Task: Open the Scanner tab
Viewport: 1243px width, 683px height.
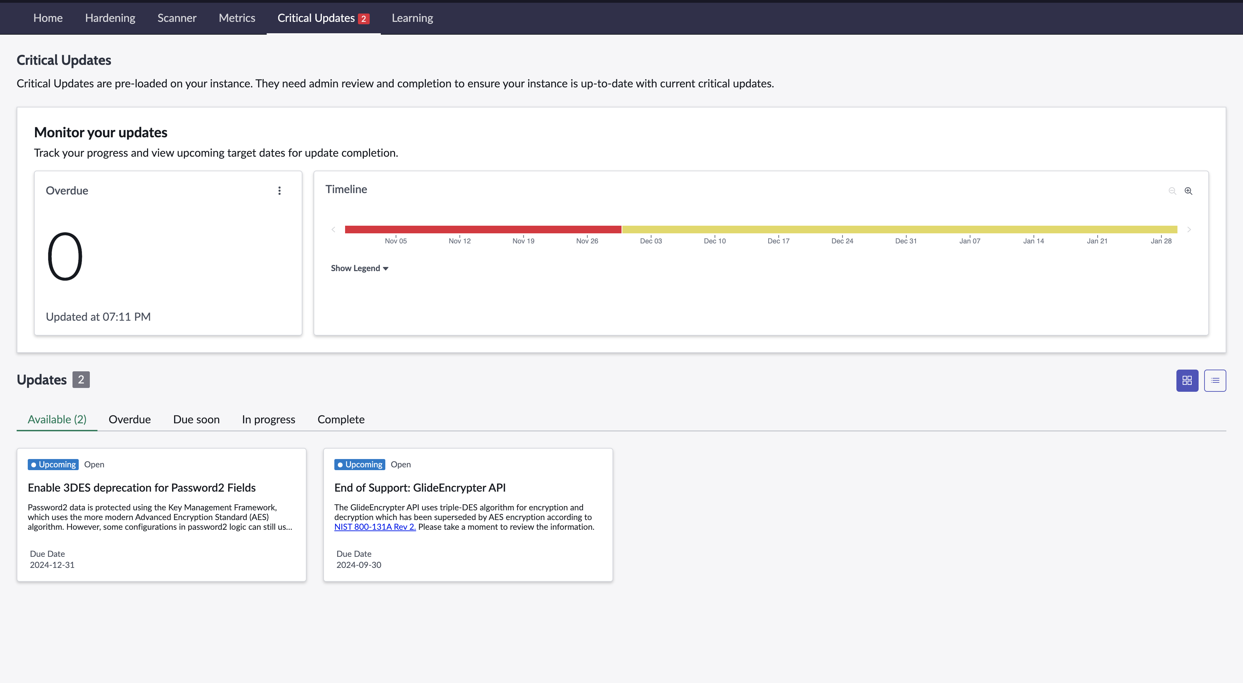Action: point(177,18)
